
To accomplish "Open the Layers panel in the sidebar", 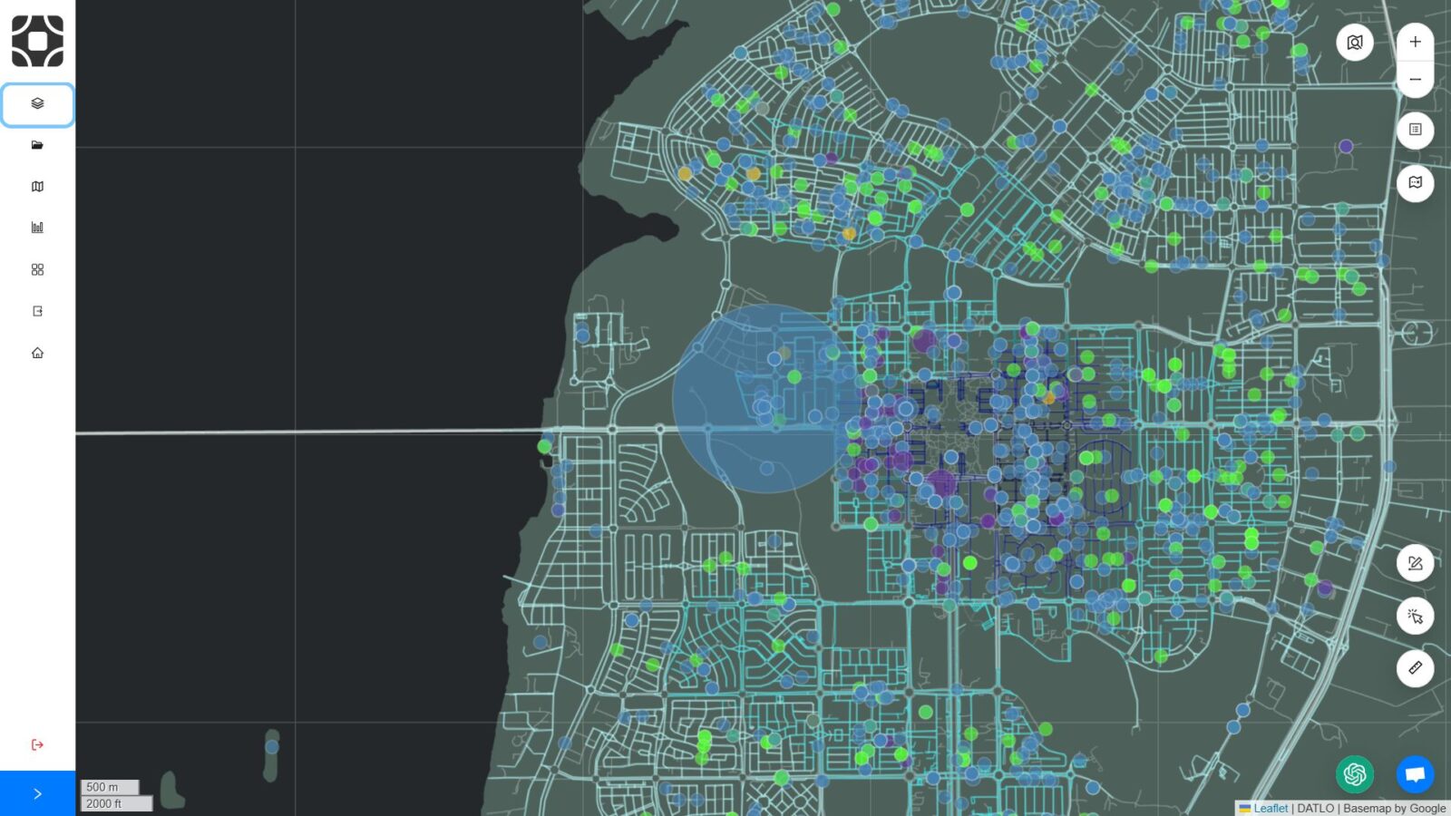I will tap(37, 104).
